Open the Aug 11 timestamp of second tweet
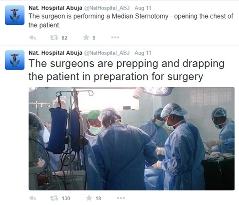Image resolution: width=239 pixels, height=205 pixels. coord(143,53)
